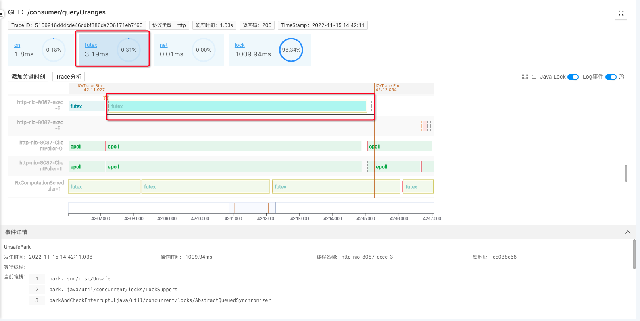Disable the Java Lock toggle
The width and height of the screenshot is (640, 321).
(573, 77)
